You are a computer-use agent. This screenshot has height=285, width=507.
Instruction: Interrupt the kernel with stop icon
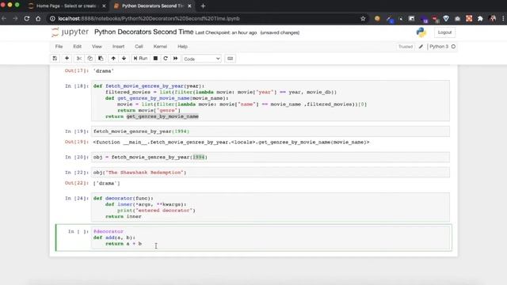(x=155, y=59)
